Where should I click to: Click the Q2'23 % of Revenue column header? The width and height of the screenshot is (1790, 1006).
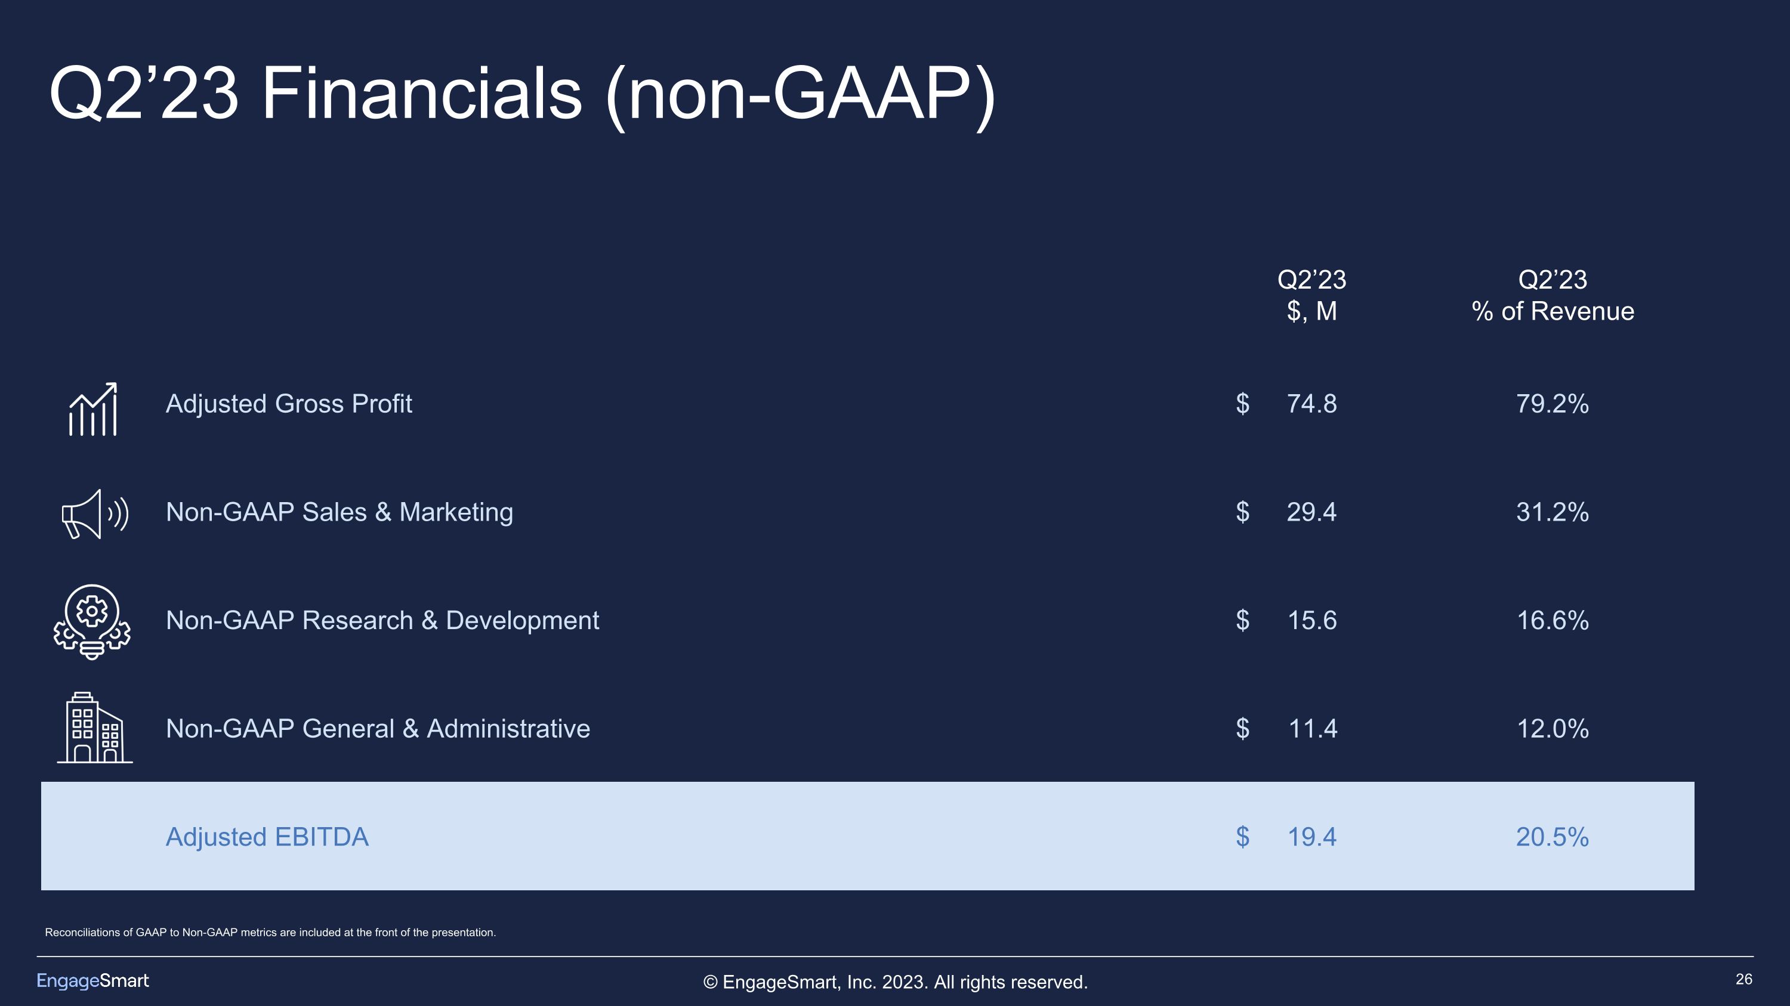[1553, 296]
